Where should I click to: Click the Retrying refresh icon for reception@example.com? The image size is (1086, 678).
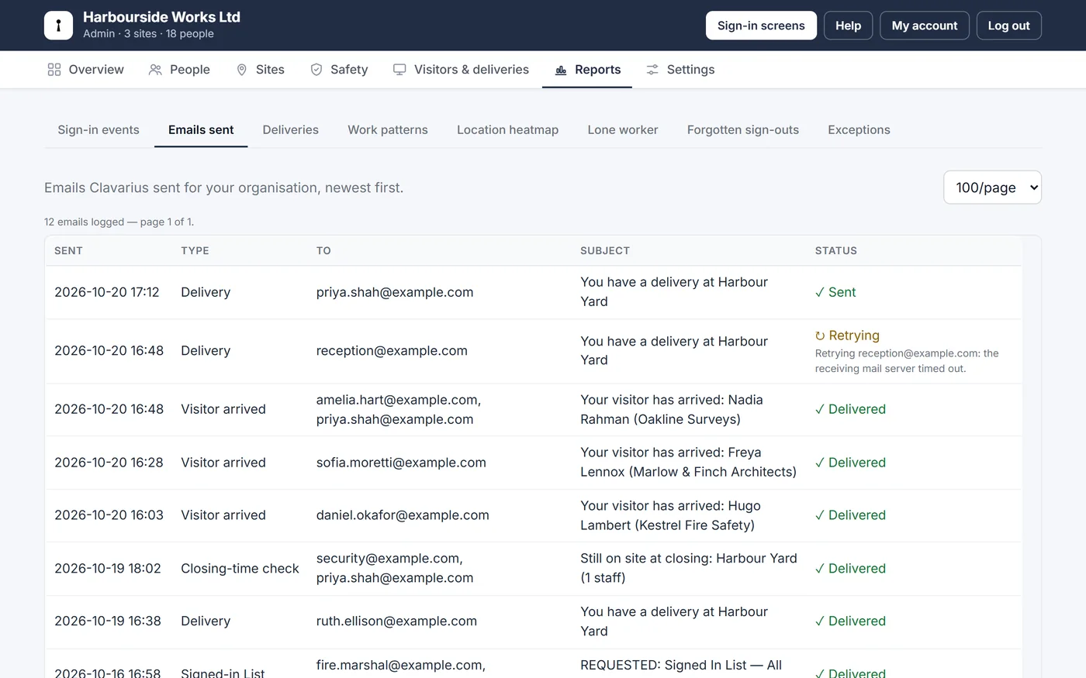pos(820,336)
